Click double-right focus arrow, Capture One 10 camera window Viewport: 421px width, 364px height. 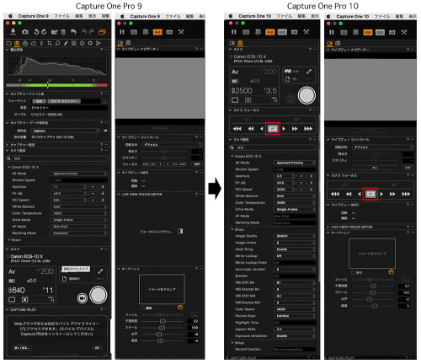pos(295,129)
